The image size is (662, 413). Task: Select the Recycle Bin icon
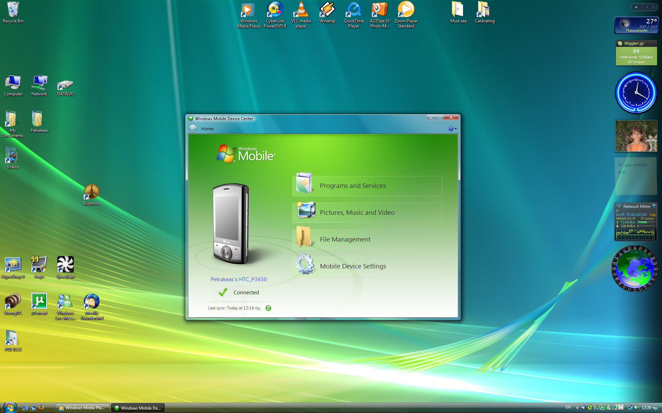[13, 13]
